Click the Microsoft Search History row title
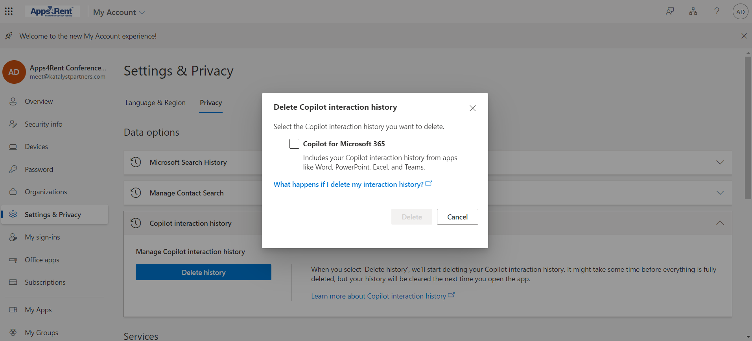 [188, 162]
